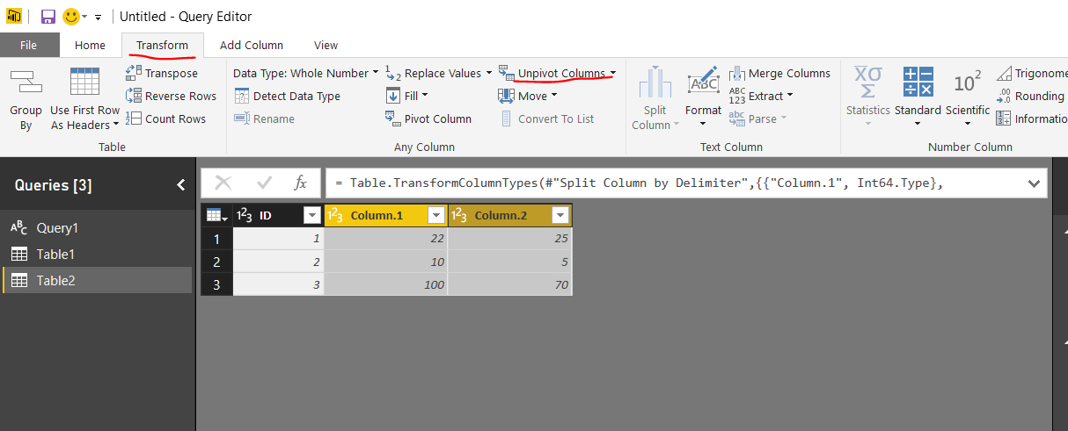Viewport: 1068px width, 431px height.
Task: Click the Parse button
Action: (757, 119)
